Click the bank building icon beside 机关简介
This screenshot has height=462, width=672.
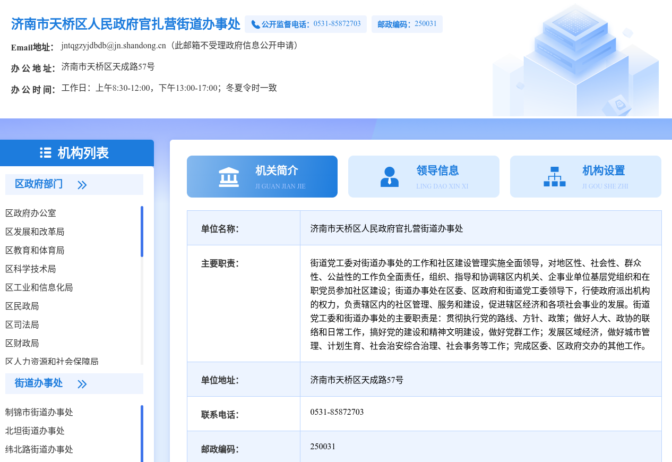coord(229,177)
